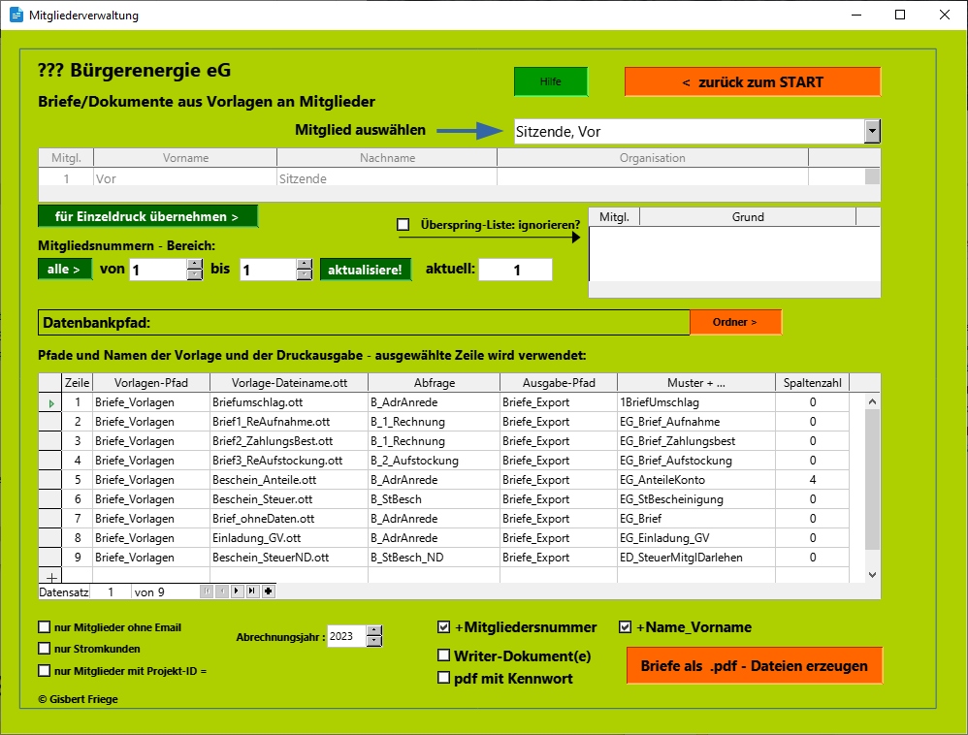Click the 'alle >' button
The width and height of the screenshot is (968, 735).
[x=65, y=269]
